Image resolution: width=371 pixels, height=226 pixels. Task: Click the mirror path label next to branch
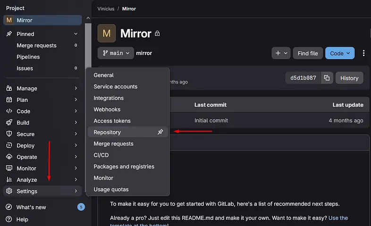click(x=144, y=53)
